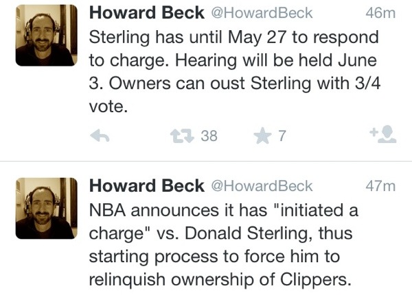Tap the word "vote." in the first tweet
Viewport: 412px width, 295px height.
click(x=108, y=107)
